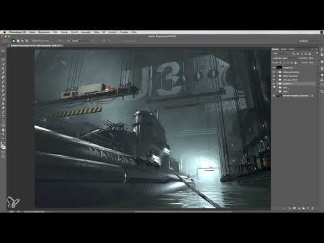The image size is (324, 243).
Task: Select the Clone Stamp tool
Action: pyautogui.click(x=3, y=86)
